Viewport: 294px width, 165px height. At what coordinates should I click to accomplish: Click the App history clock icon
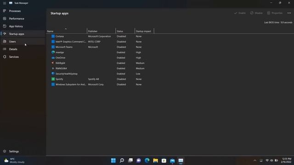[x=5, y=26]
